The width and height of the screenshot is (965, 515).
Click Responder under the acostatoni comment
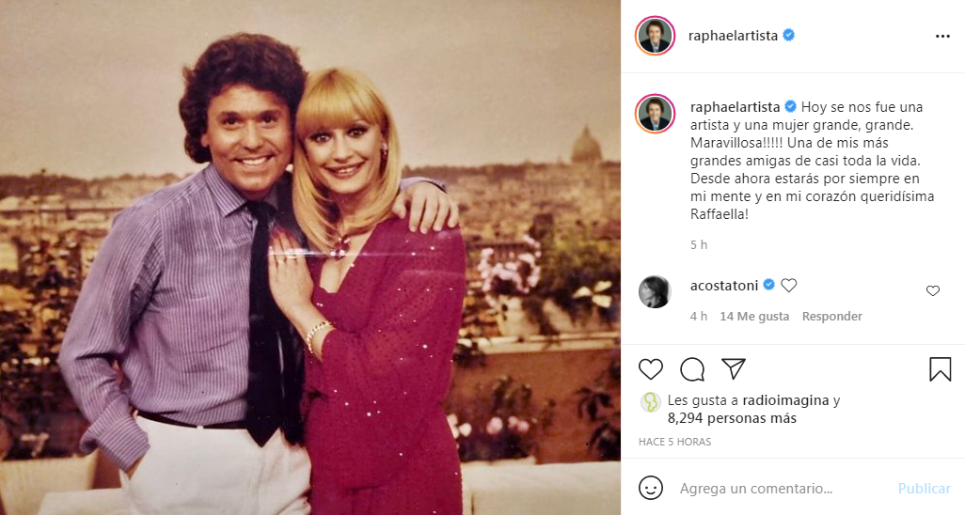point(831,317)
